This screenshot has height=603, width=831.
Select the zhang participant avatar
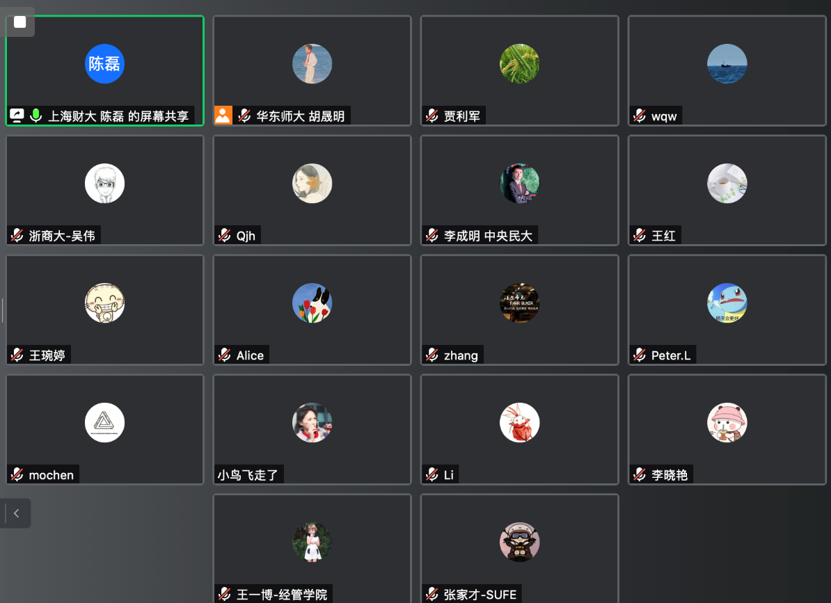pos(519,303)
